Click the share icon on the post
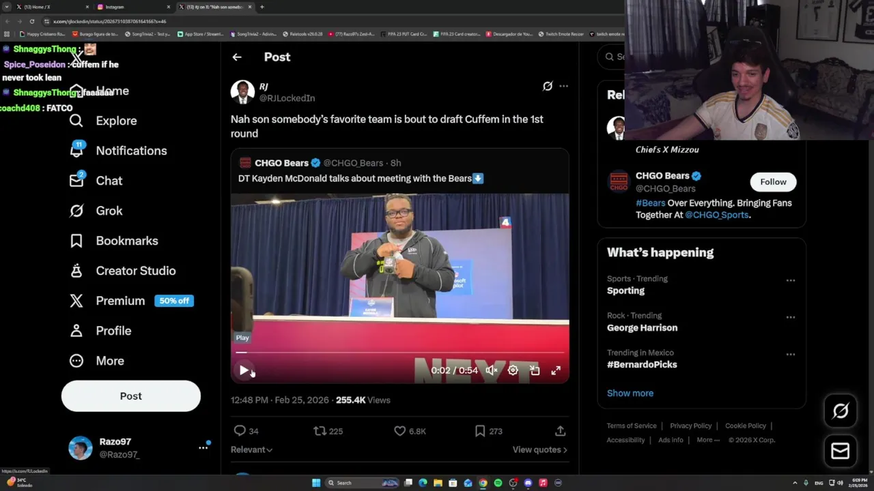874x491 pixels. 560,431
